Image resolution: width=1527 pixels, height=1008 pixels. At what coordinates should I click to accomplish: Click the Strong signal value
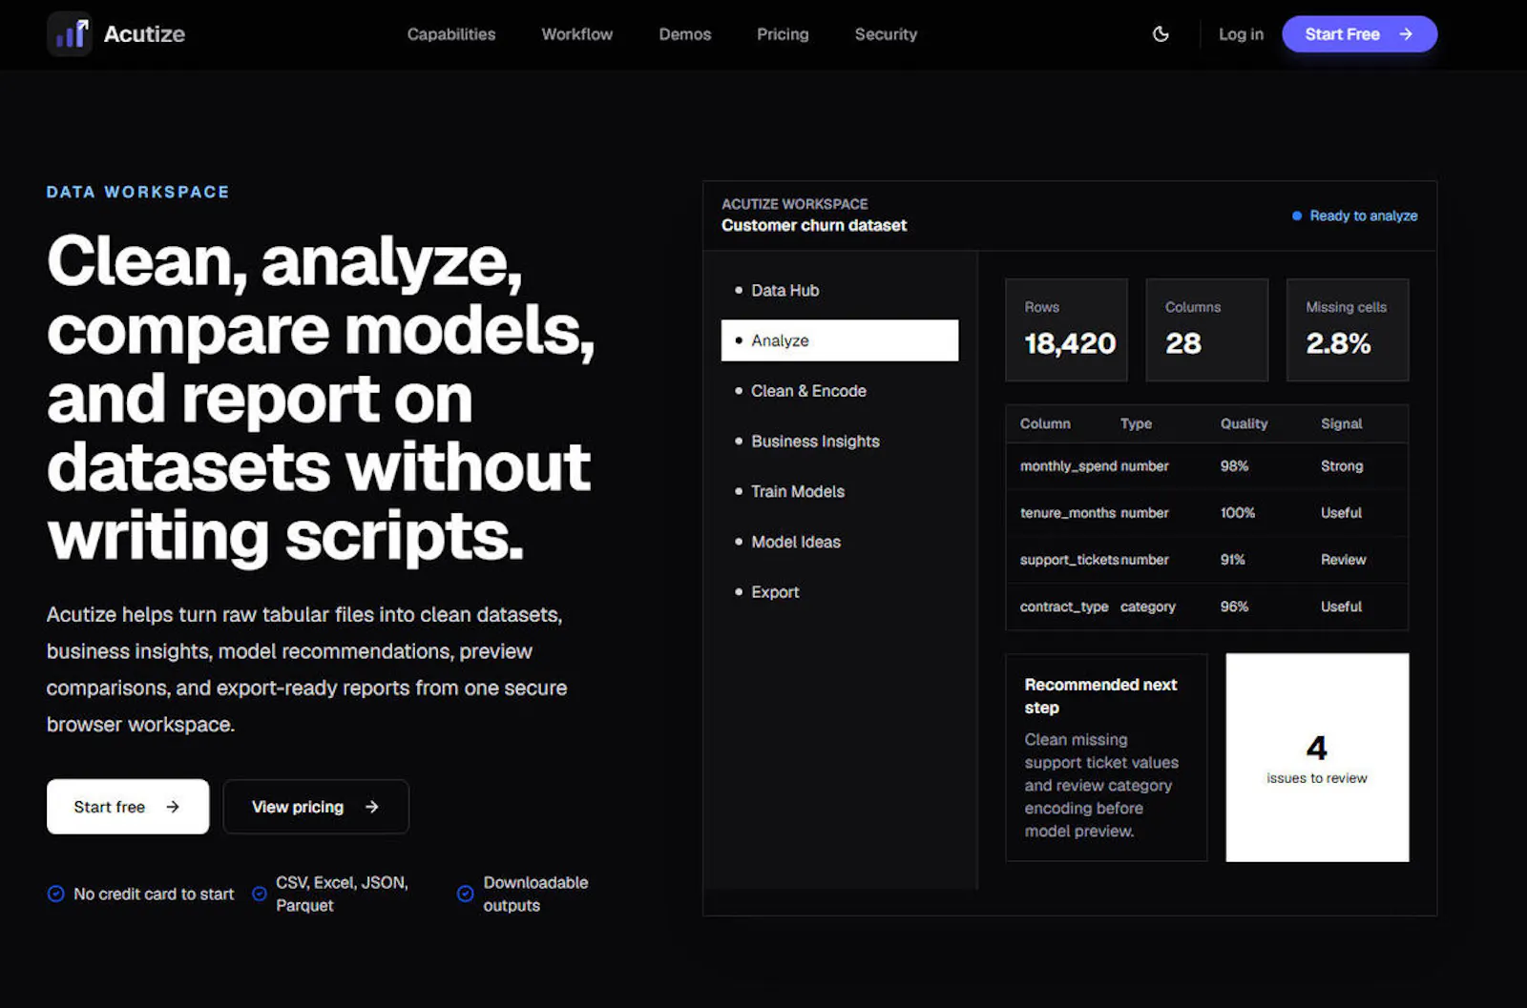[x=1342, y=466]
